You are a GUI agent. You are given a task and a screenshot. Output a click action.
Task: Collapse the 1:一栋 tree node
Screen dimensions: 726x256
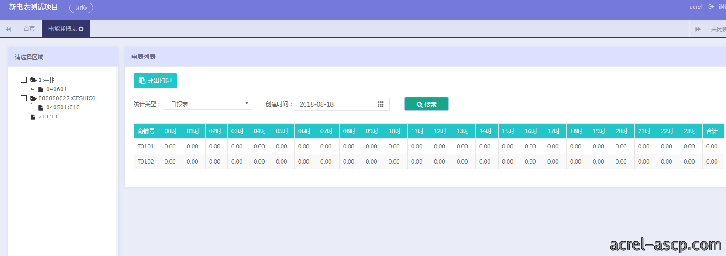24,80
